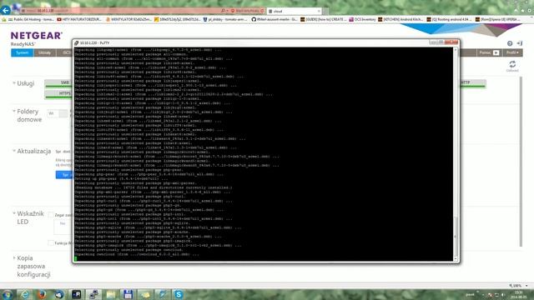The height and width of the screenshot is (300, 534).
Task: Click the ReadyNAS help question mark icon
Action: pyautogui.click(x=510, y=43)
